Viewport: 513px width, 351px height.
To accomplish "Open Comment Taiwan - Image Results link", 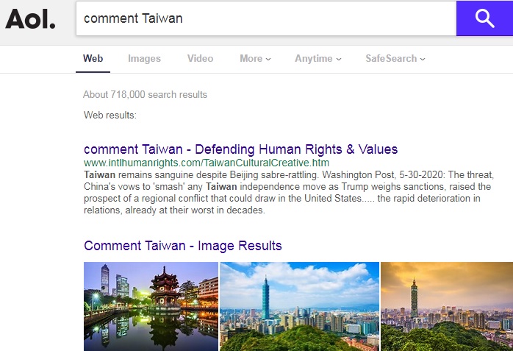I will click(182, 246).
